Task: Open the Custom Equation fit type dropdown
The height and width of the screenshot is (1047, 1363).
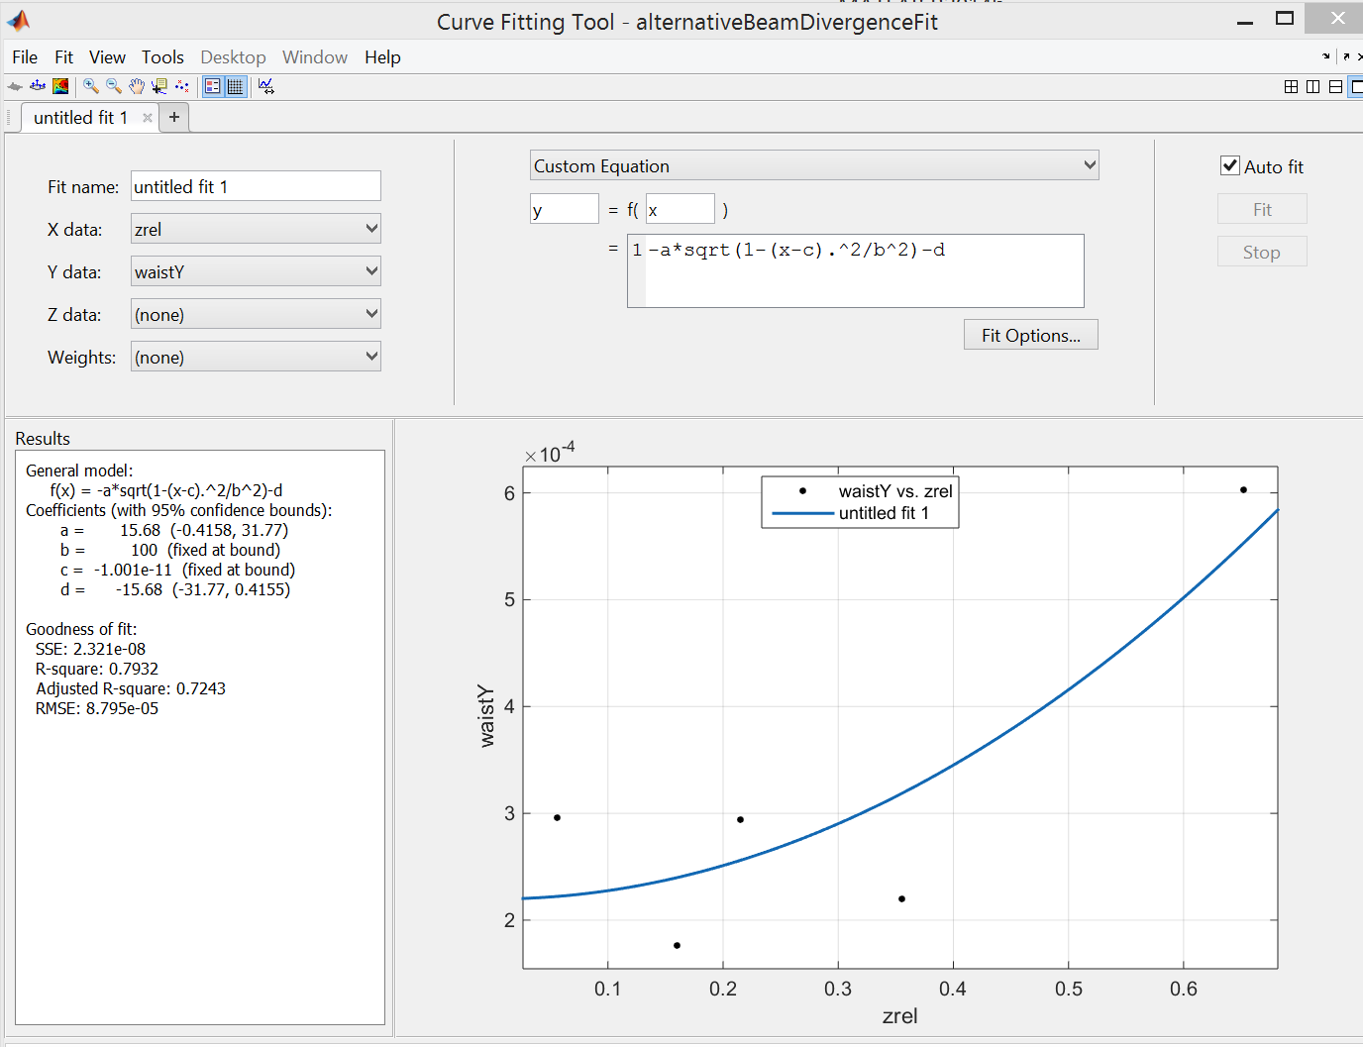Action: click(x=814, y=165)
